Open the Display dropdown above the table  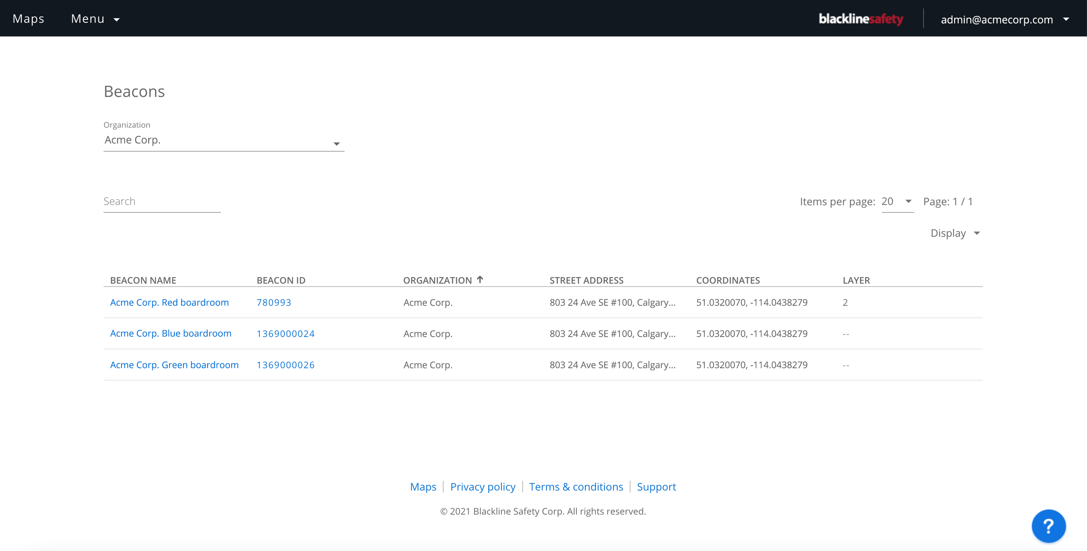[955, 233]
